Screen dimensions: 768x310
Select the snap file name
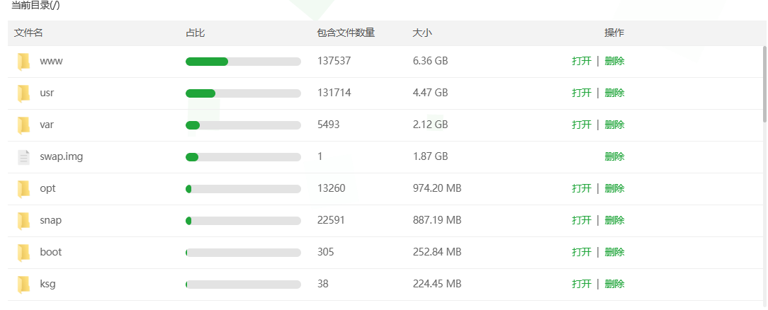tap(50, 221)
